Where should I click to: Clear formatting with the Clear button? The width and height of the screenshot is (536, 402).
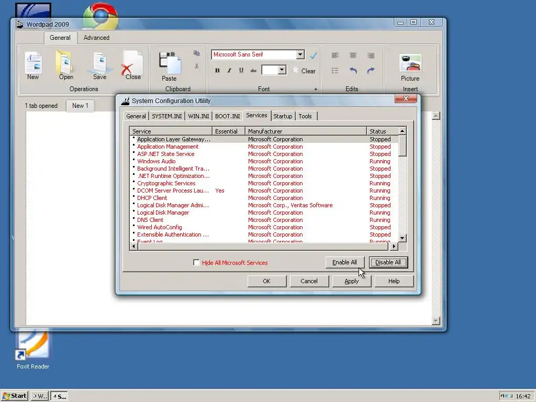point(304,71)
